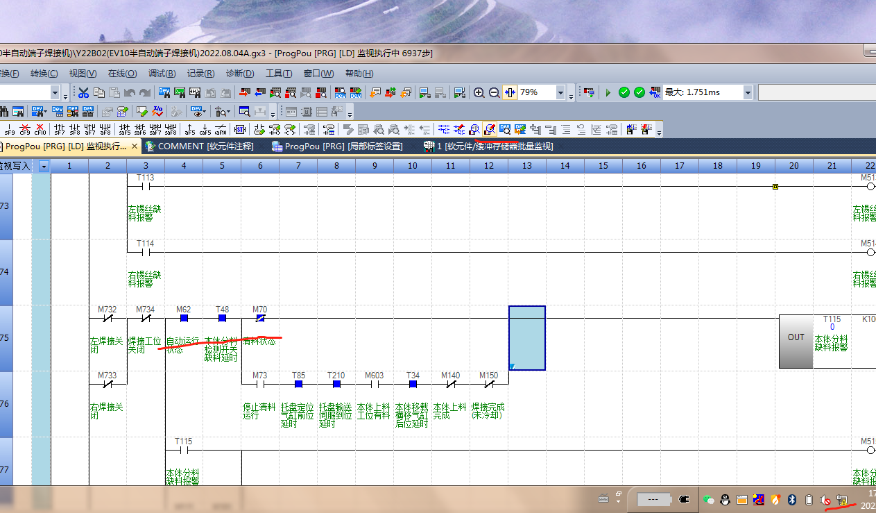Screen dimensions: 876x513
Task: Click the Zoom In magnifier icon
Action: (x=479, y=92)
